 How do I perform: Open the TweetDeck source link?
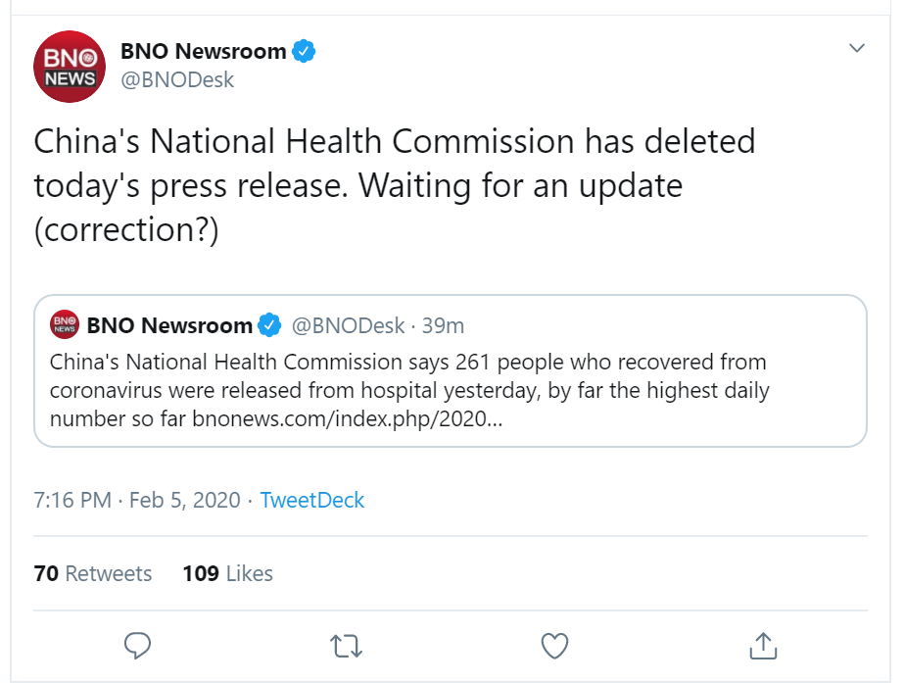pyautogui.click(x=311, y=500)
